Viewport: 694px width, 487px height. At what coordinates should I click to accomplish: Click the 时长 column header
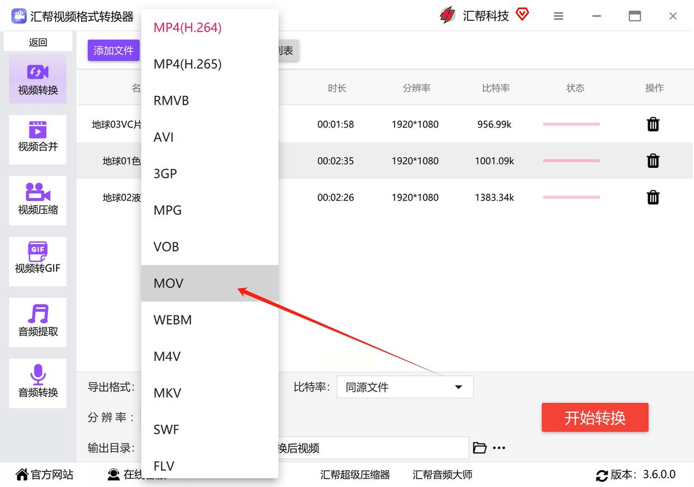337,88
